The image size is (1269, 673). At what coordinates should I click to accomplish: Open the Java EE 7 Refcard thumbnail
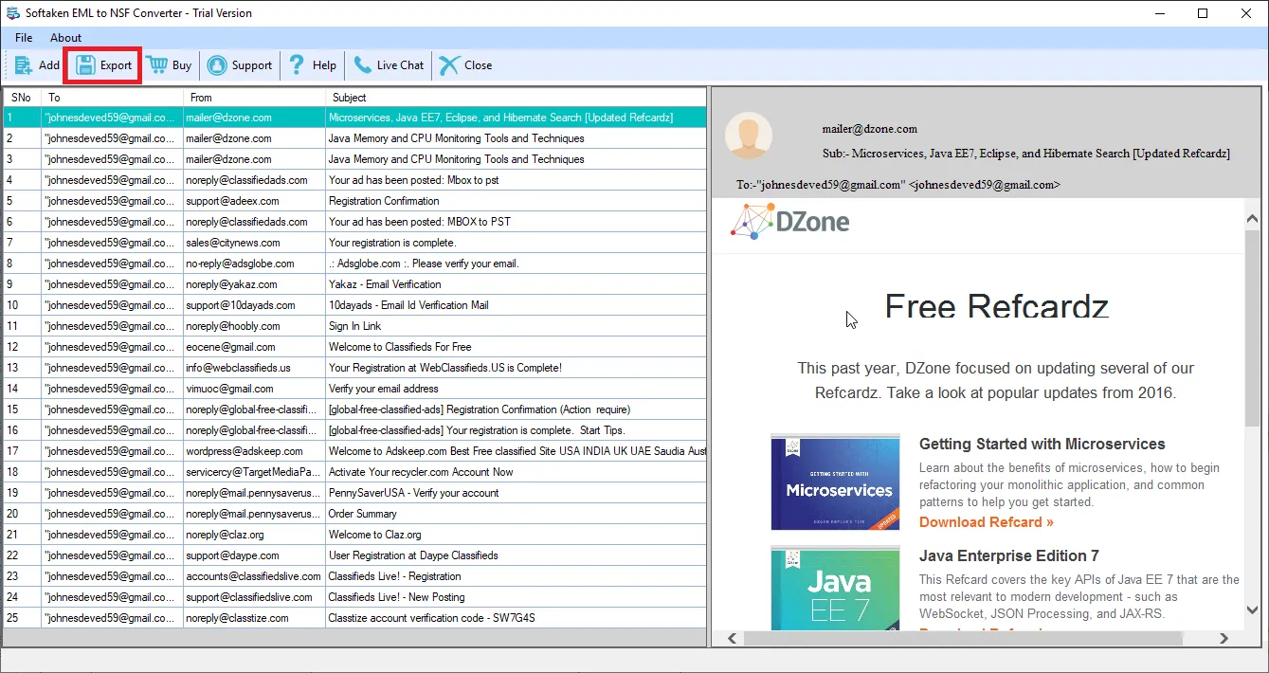pyautogui.click(x=835, y=588)
